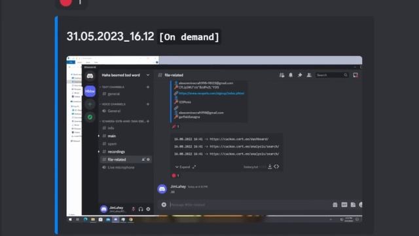Click JimLahey username on the message

pos(178,186)
